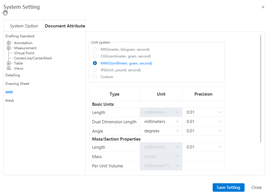Open the Annotation tree item

(23, 43)
